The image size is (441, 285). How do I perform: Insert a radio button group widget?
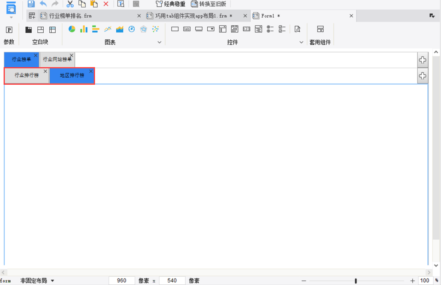[270, 29]
